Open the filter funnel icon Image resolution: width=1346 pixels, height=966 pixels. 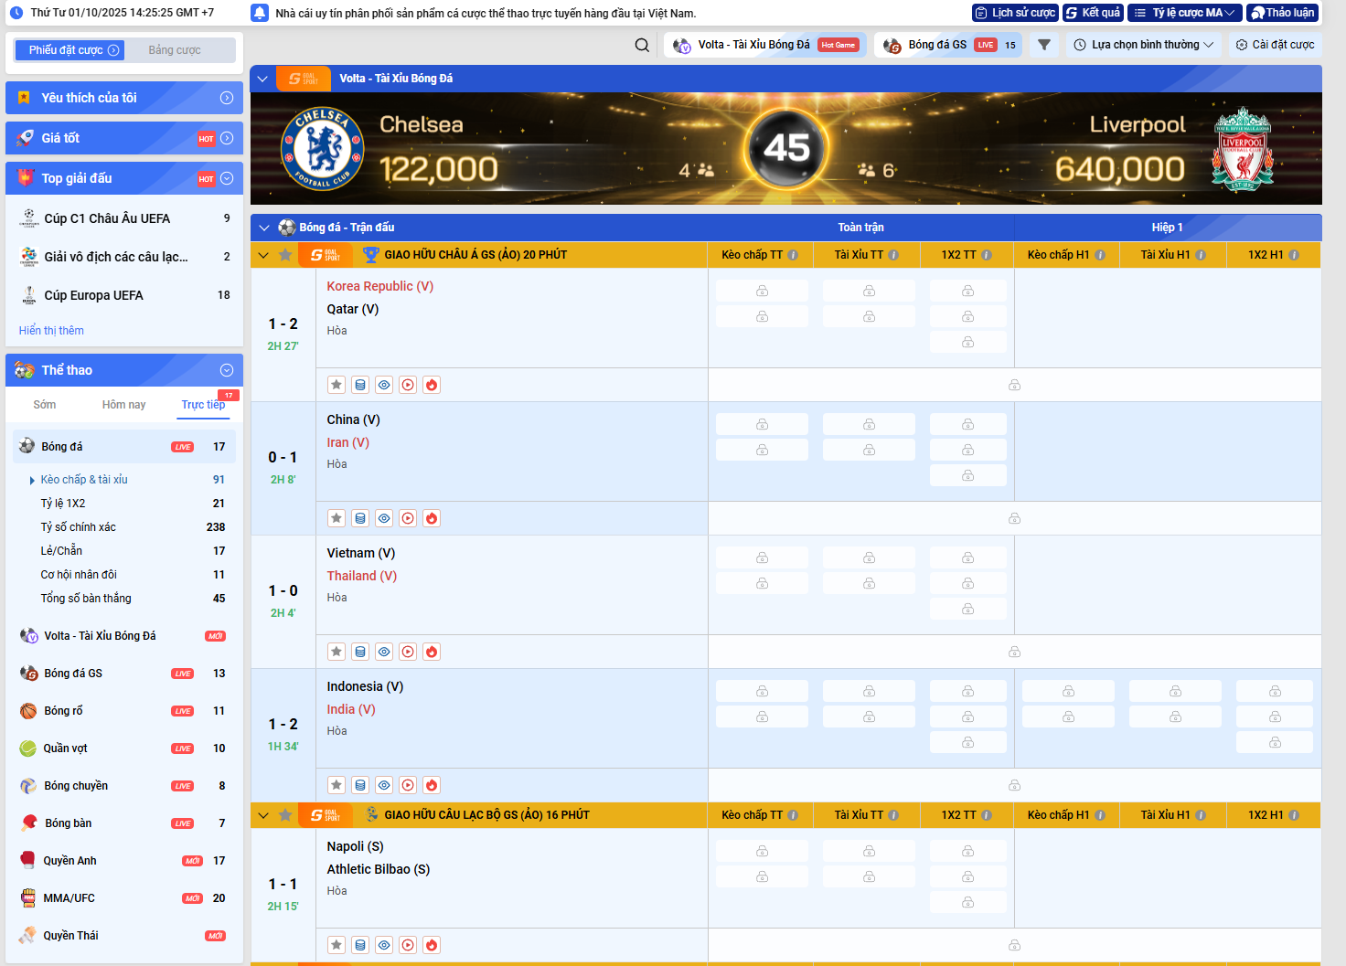(1044, 45)
